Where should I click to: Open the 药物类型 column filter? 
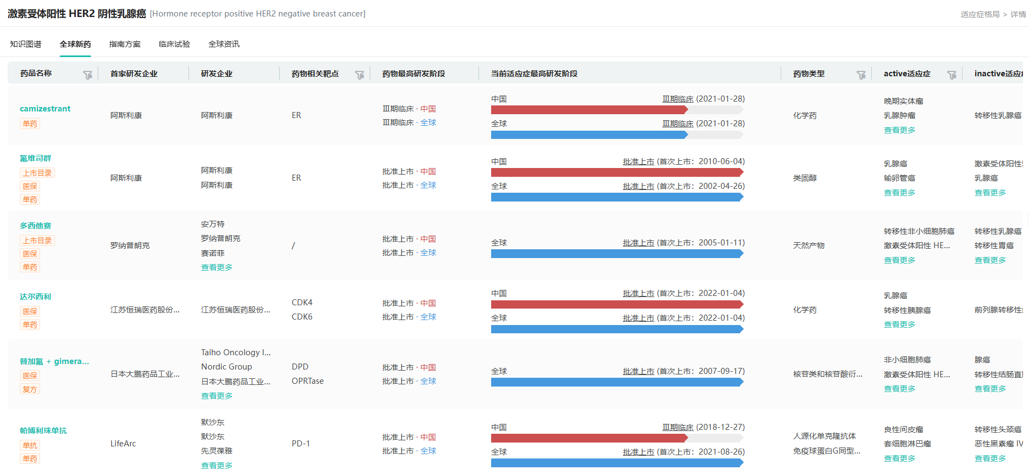click(861, 75)
